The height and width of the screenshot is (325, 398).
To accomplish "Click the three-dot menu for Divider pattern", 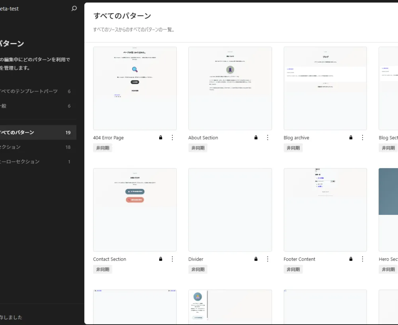I will [267, 259].
